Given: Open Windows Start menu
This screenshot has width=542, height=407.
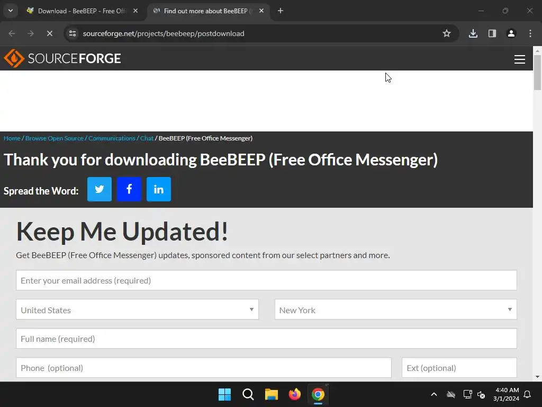Looking at the screenshot, I should (x=224, y=394).
